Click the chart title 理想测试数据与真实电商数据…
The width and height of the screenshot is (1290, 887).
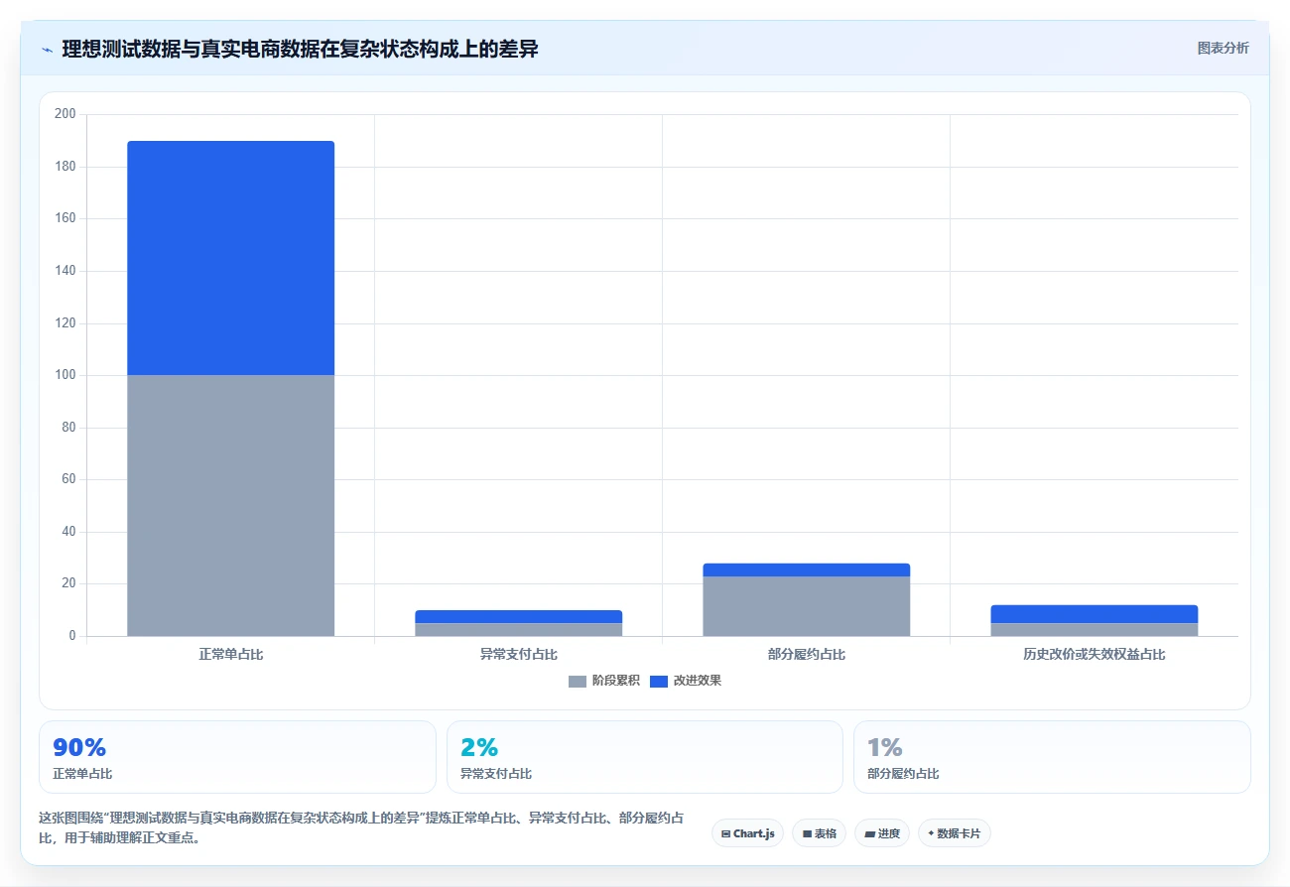pos(300,49)
